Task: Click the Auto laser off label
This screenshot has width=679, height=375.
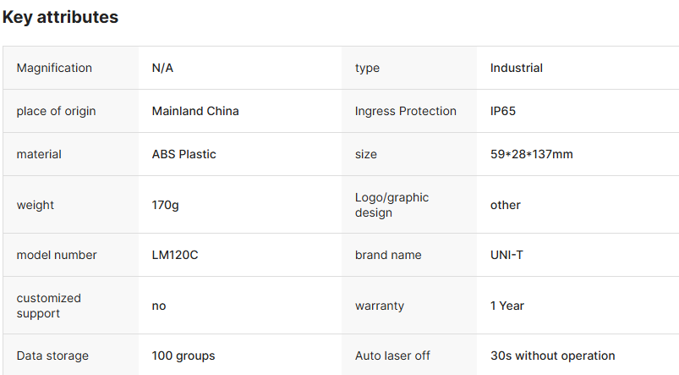Action: (392, 356)
